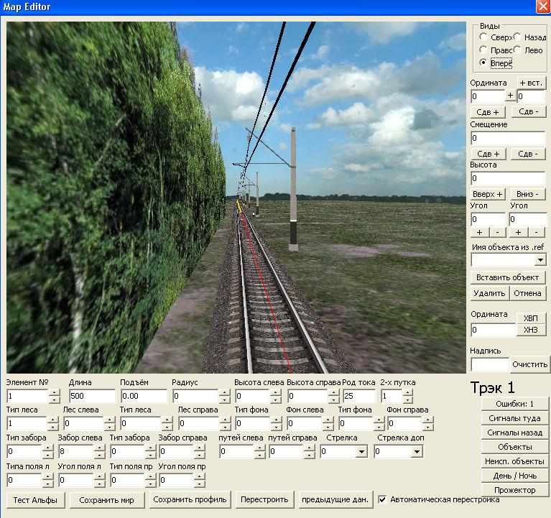Click the Смещение text field
This screenshot has width=551, height=518.
[x=507, y=138]
